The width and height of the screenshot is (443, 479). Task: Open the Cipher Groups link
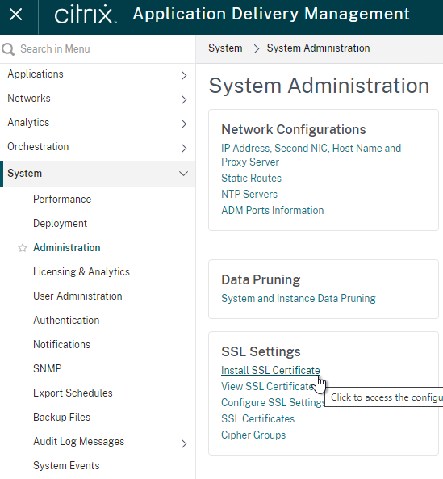pyautogui.click(x=253, y=435)
